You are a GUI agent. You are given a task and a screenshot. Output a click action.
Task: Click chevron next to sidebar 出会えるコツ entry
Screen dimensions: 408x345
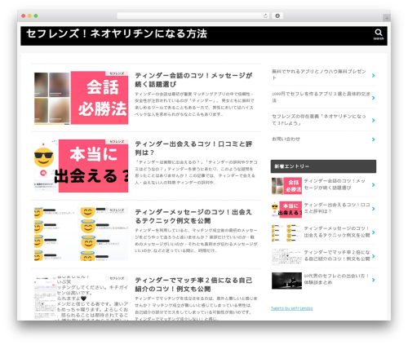(x=374, y=209)
